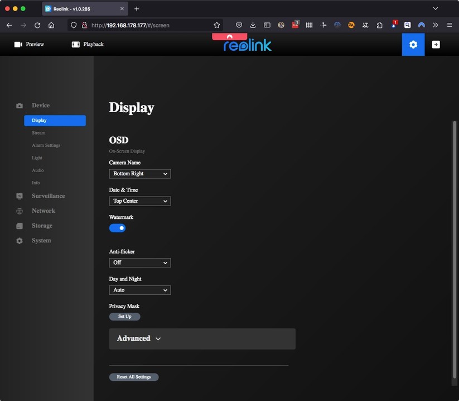The height and width of the screenshot is (401, 459).
Task: Click the Surveillance monitor icon in sidebar
Action: [x=20, y=197]
